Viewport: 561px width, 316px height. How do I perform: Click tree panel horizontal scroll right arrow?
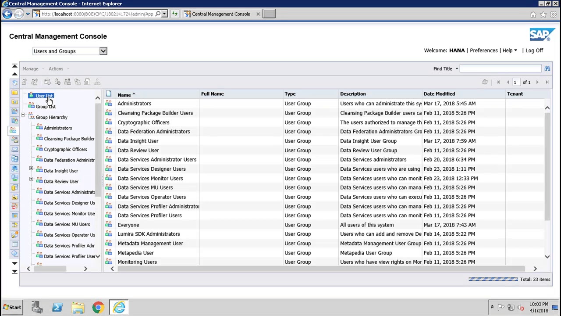[x=85, y=269]
